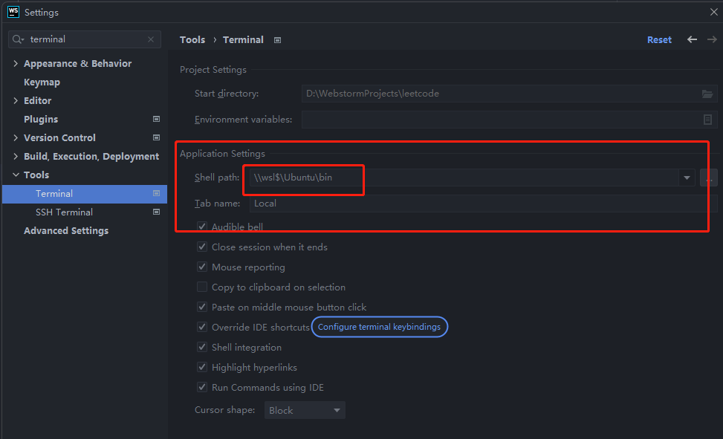Click the Application Settings section heading
The height and width of the screenshot is (439, 723).
222,154
